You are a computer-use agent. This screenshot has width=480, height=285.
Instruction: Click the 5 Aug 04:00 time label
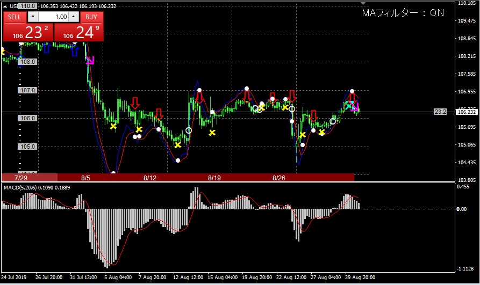point(118,277)
